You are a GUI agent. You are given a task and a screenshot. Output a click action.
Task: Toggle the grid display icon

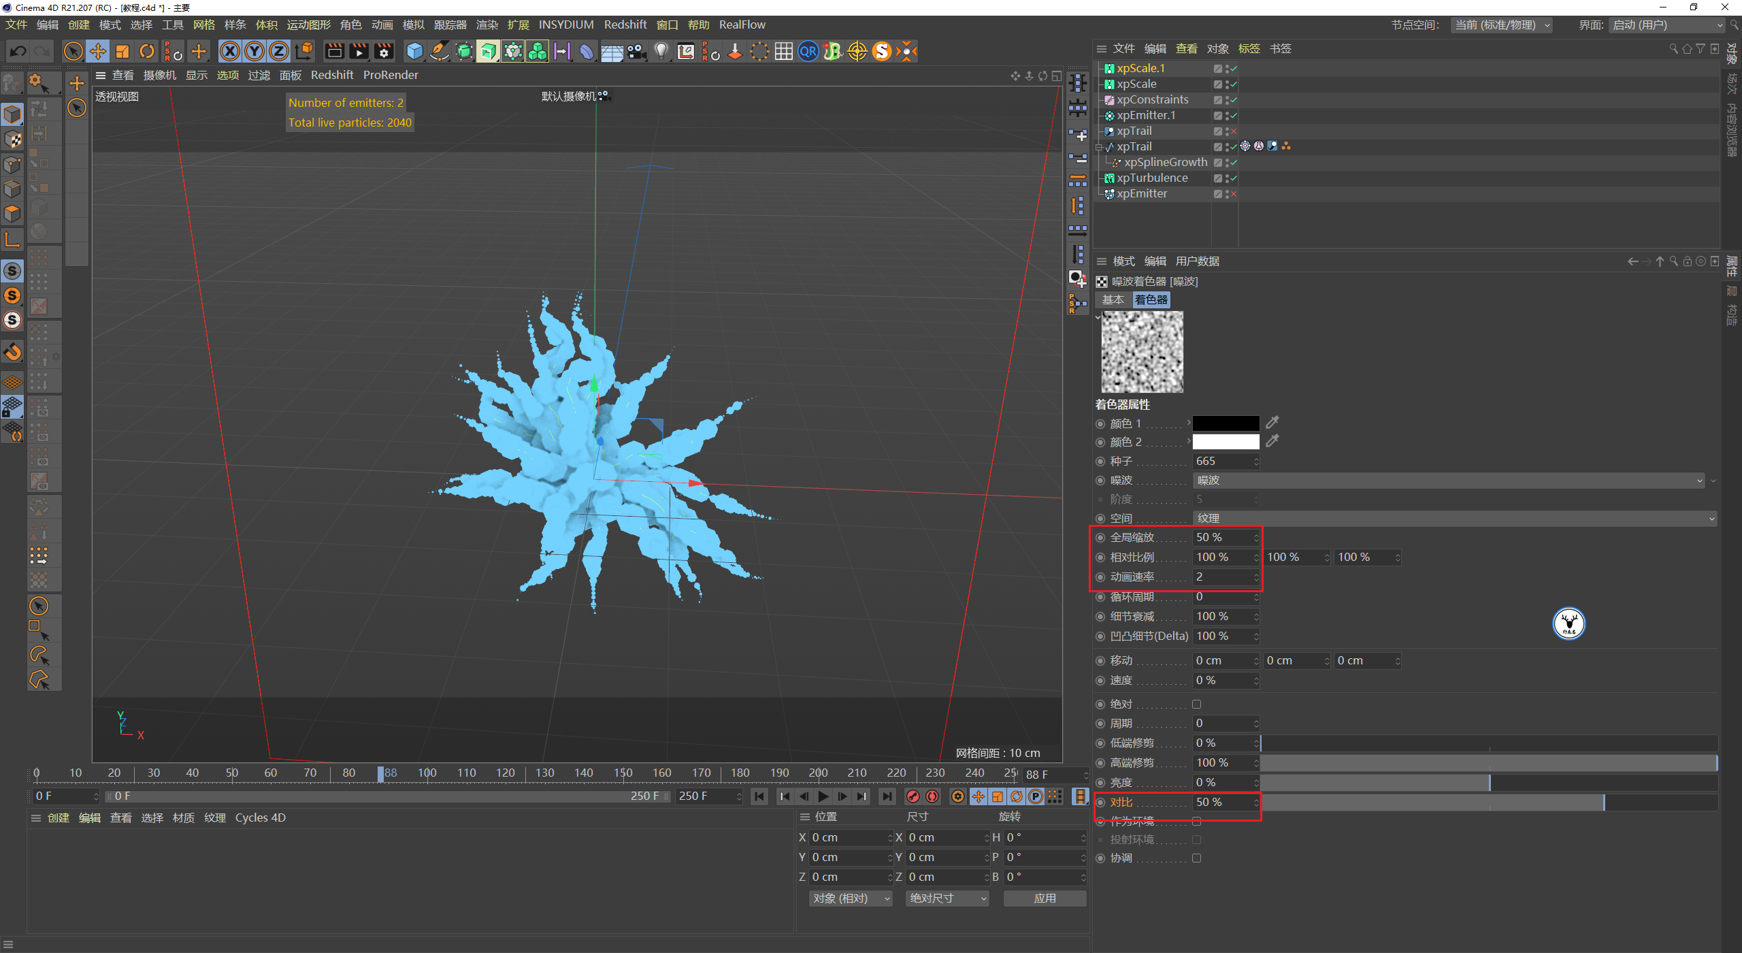(x=784, y=51)
